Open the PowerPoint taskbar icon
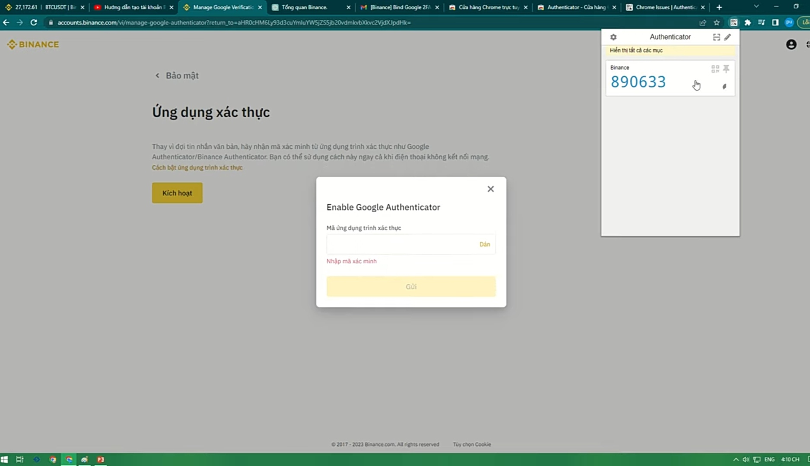The width and height of the screenshot is (810, 466). coord(101,460)
